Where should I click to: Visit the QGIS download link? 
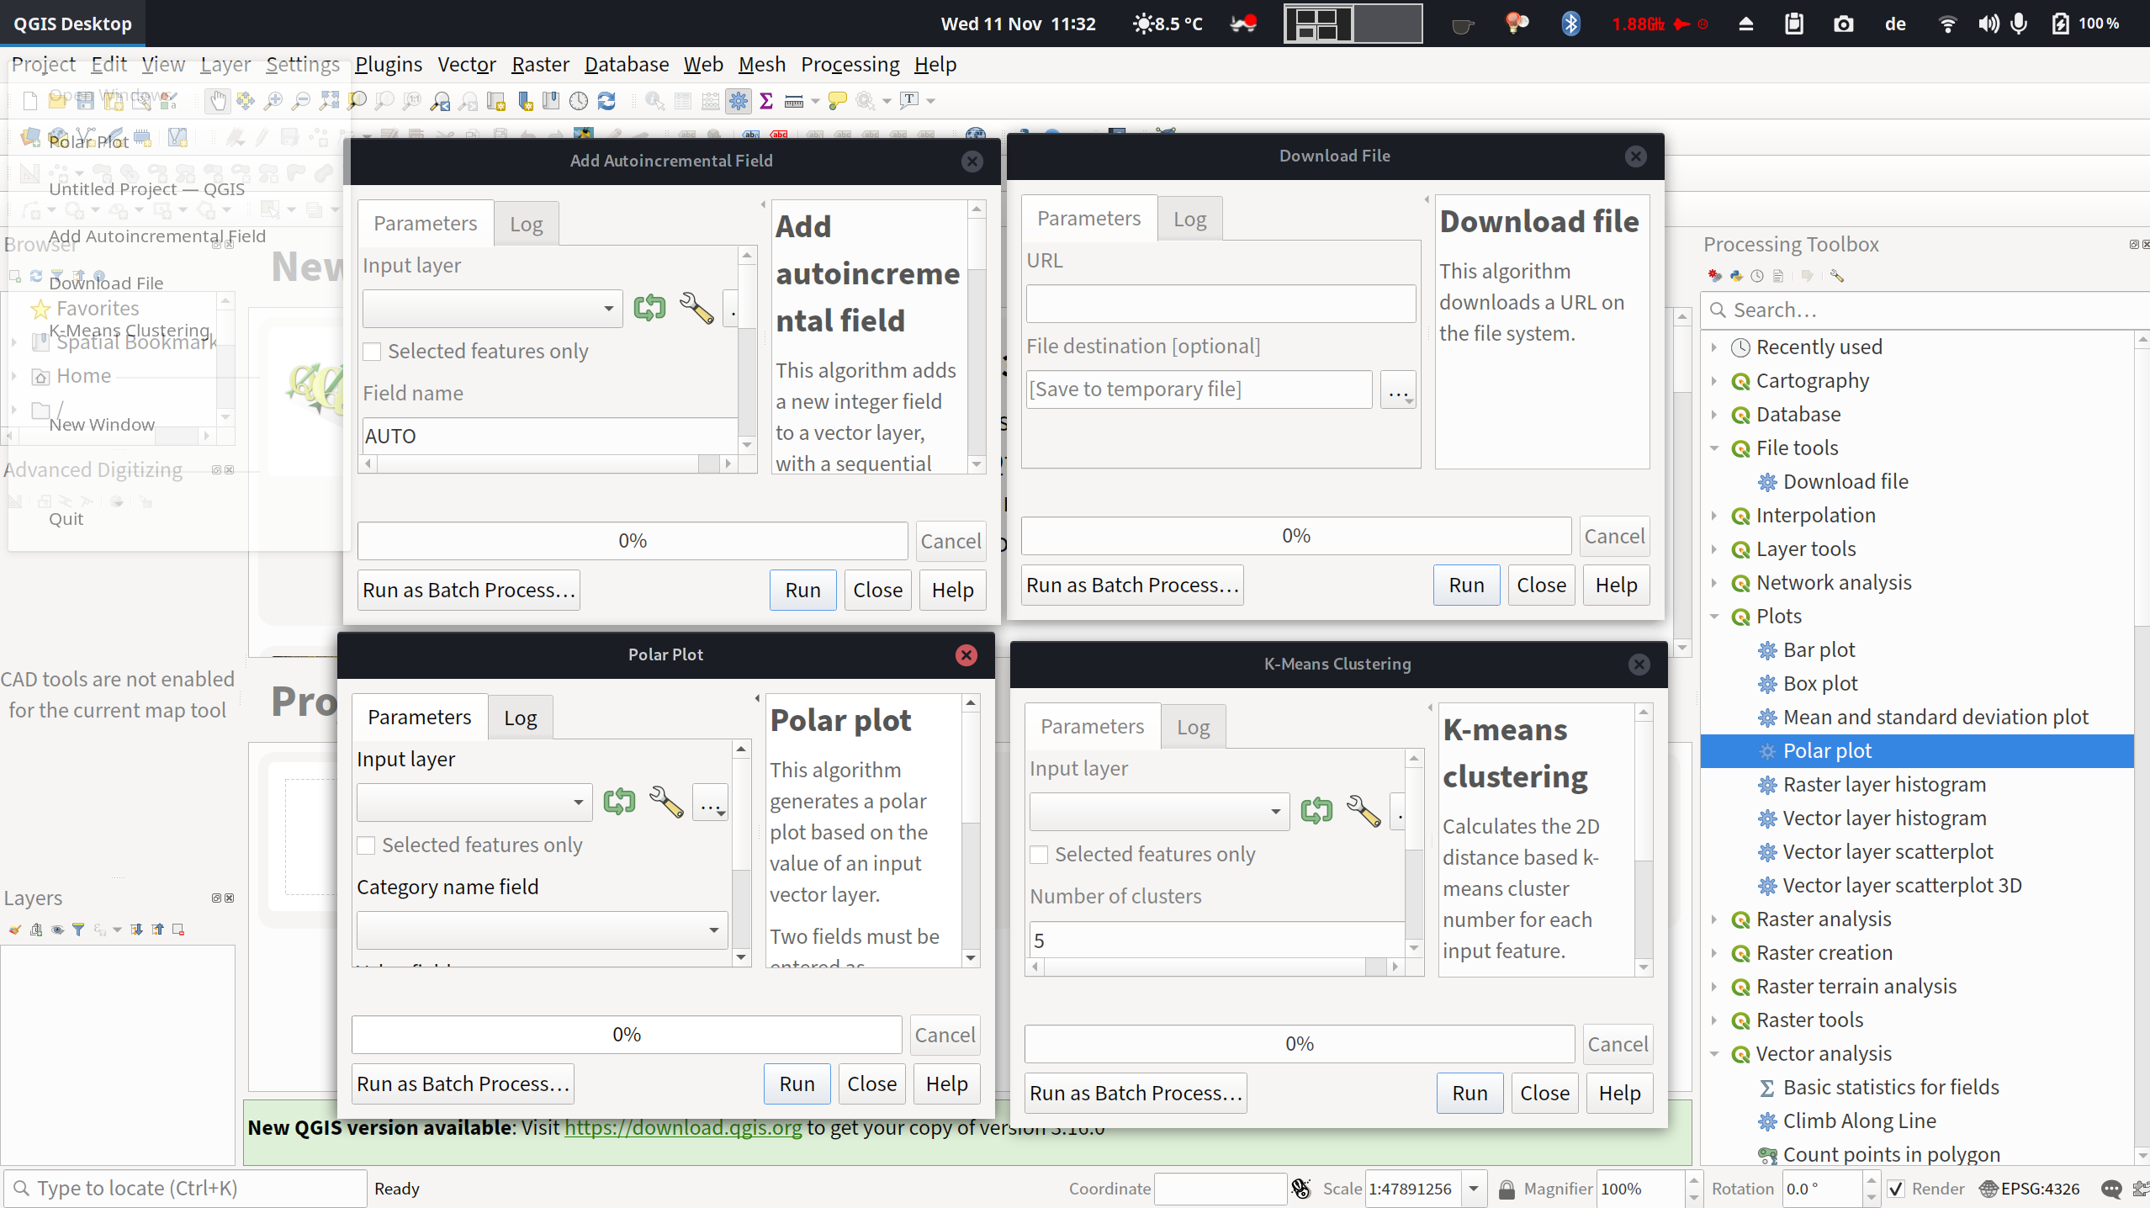(x=681, y=1127)
